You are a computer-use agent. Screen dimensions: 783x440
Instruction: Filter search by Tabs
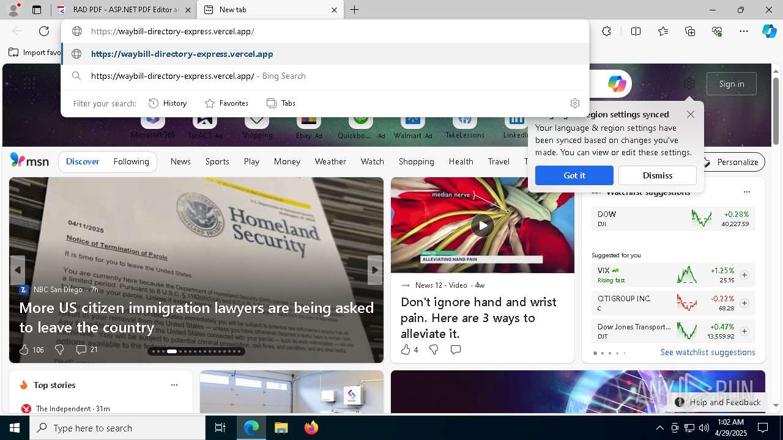pyautogui.click(x=281, y=103)
